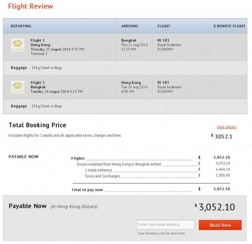252x244 pixels.
Task: Click the 2 Adult Airfare(s) line item
Action: 100,170
